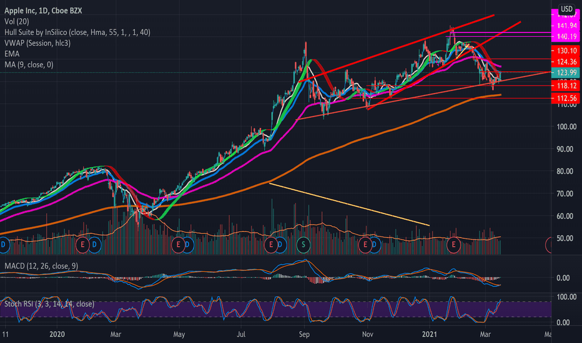This screenshot has height=343, width=582.
Task: Click the dividend D marker at November 2020
Action: pyautogui.click(x=375, y=244)
